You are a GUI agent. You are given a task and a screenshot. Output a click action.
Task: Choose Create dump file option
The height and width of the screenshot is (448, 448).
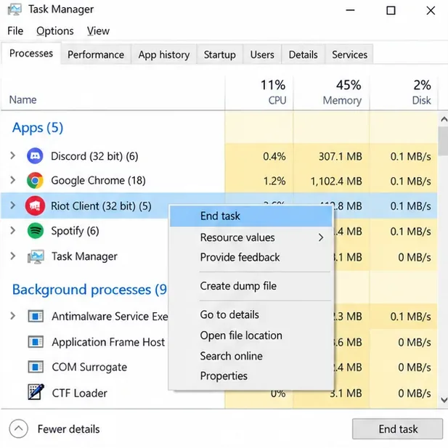[251, 286]
